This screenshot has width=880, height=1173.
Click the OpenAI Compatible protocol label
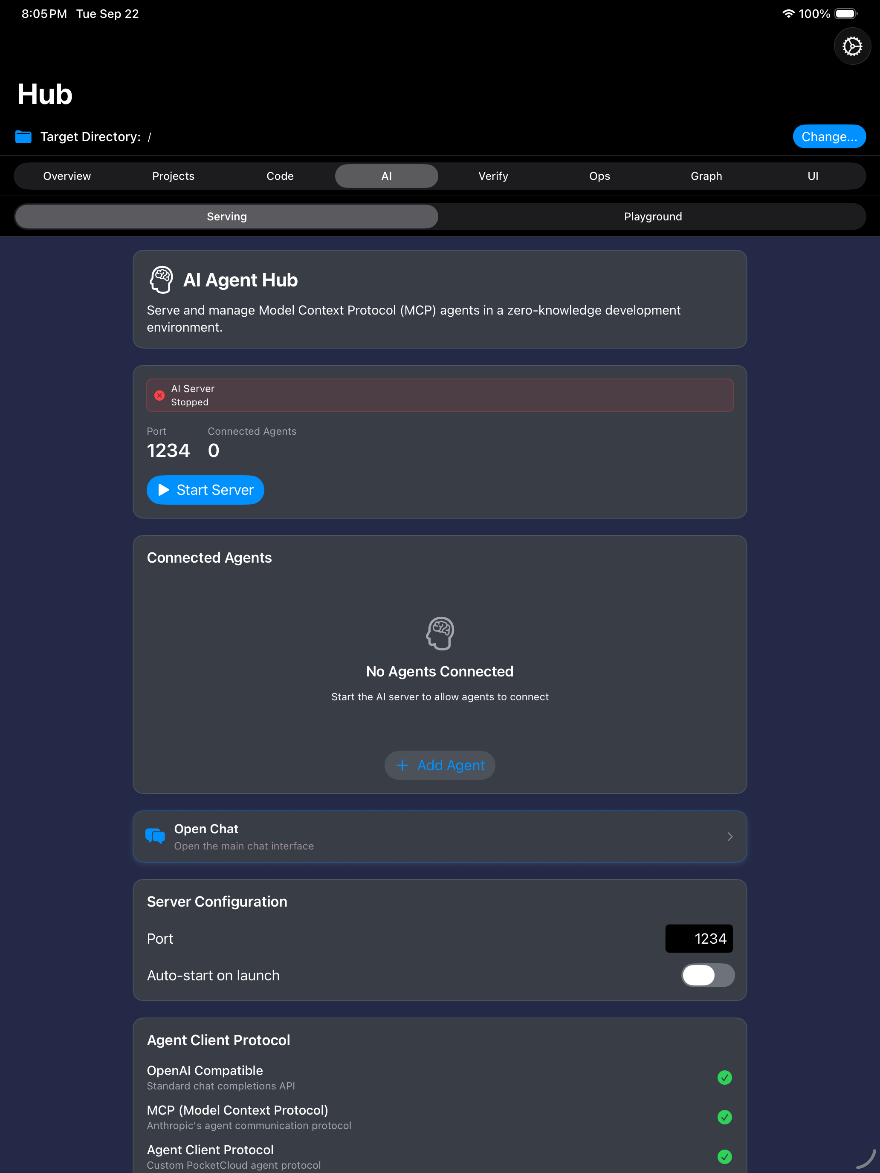click(x=205, y=1071)
